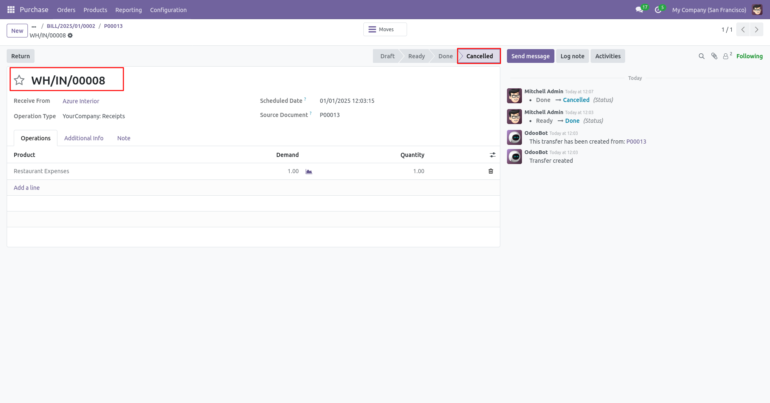The height and width of the screenshot is (403, 770).
Task: Click the scheduled date 01/01/2025 12:03:15
Action: click(347, 101)
